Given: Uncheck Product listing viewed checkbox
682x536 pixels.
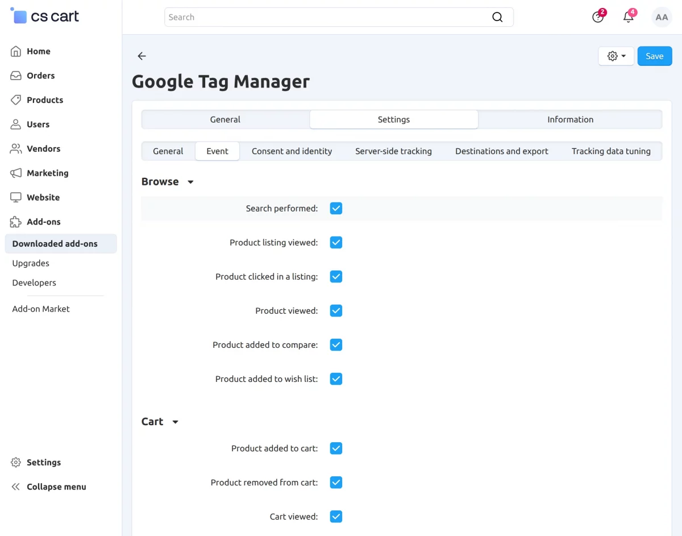Looking at the screenshot, I should click(336, 243).
